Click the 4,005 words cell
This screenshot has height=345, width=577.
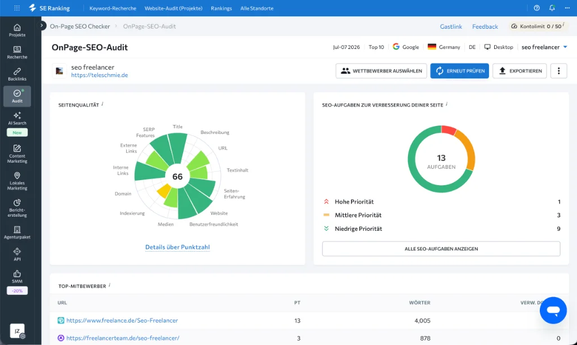(422, 320)
